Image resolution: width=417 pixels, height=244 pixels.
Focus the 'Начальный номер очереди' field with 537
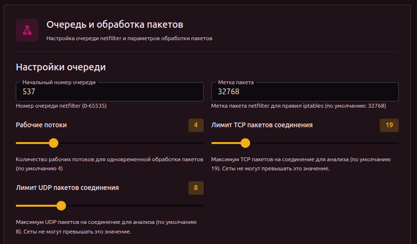[110, 92]
